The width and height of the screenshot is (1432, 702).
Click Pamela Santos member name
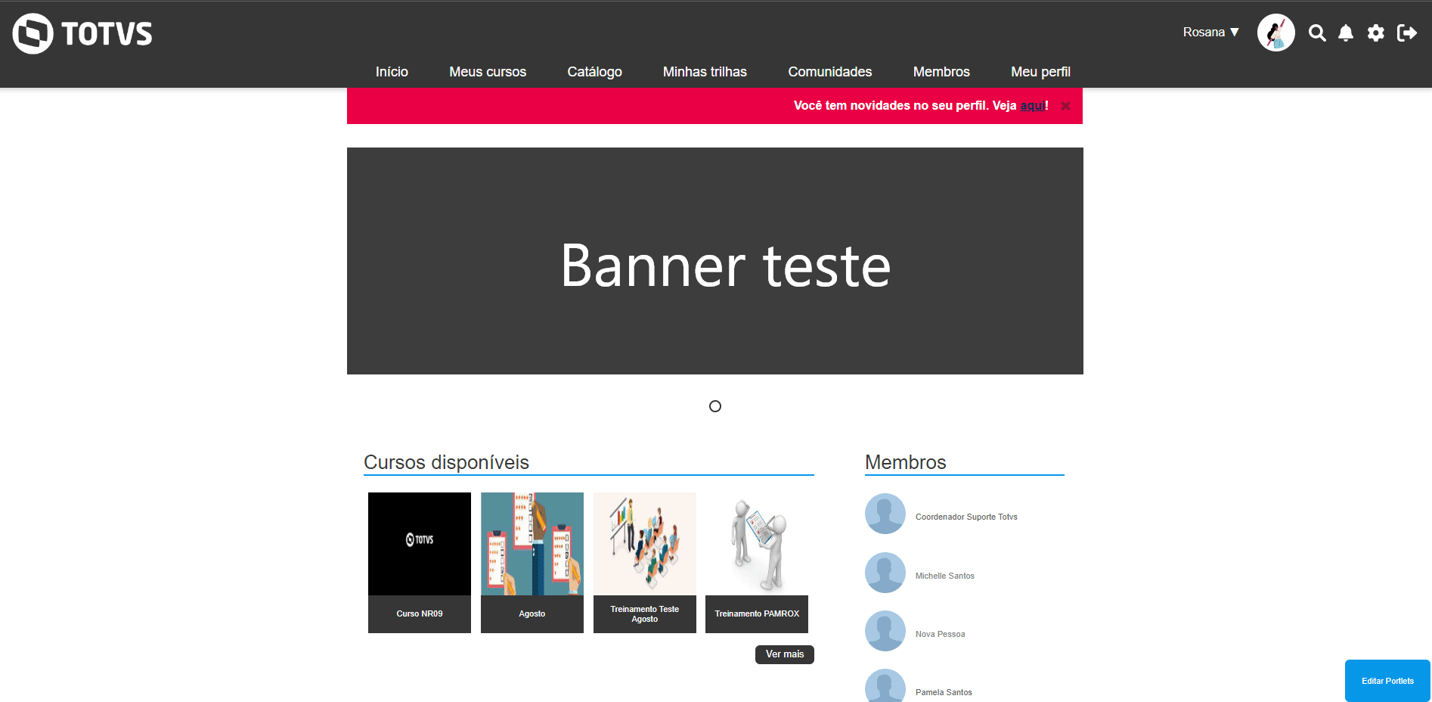click(944, 693)
